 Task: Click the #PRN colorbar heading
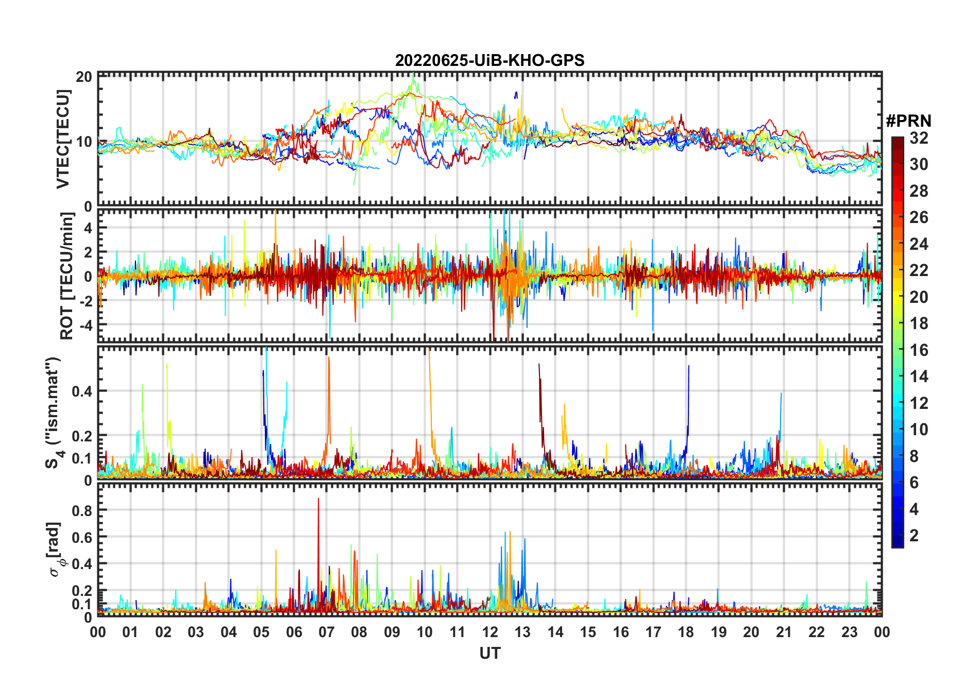[x=908, y=121]
